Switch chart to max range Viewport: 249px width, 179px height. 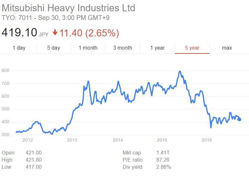tap(227, 48)
